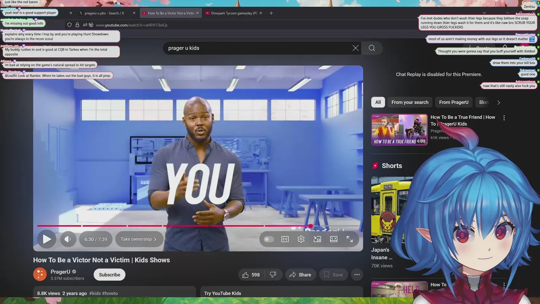Screen dimensions: 540x304
Task: Dislike the video
Action: 273,275
